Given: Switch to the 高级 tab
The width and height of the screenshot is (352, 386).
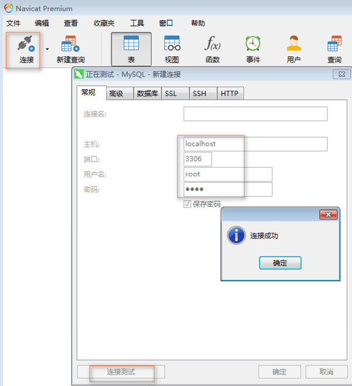Looking at the screenshot, I should tap(120, 94).
